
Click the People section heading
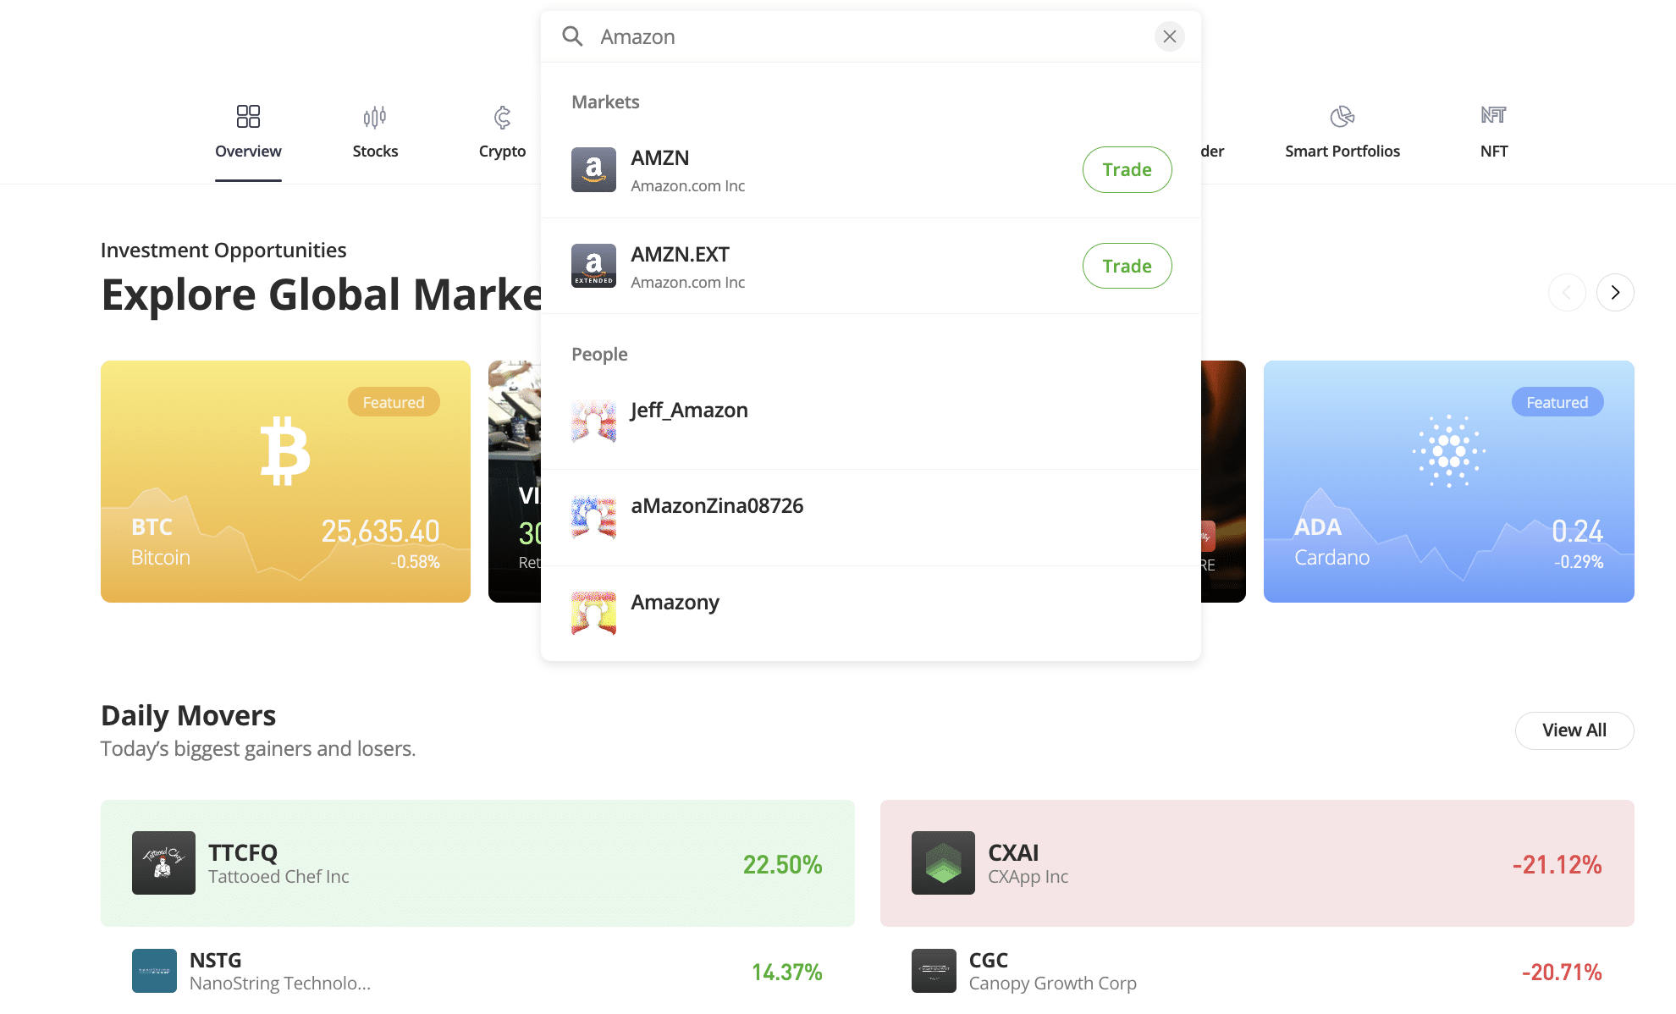point(599,354)
